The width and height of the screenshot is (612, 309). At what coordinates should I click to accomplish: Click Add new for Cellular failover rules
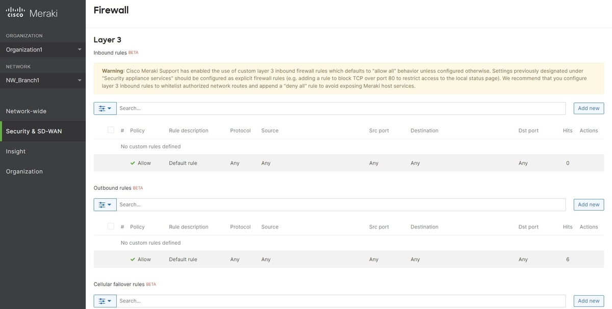pos(589,300)
